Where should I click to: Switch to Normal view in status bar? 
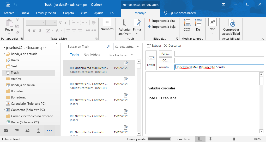click(200, 139)
